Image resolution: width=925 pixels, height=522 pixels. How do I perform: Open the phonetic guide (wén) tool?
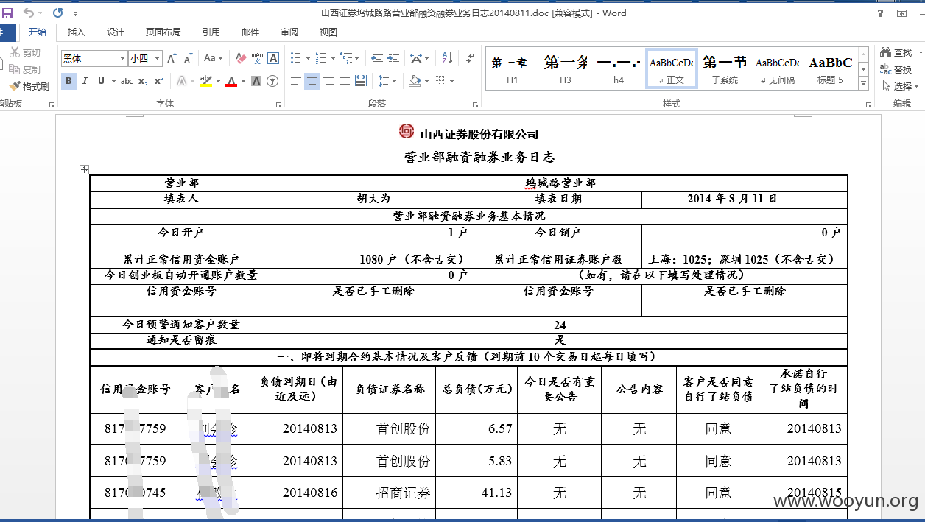coord(257,58)
